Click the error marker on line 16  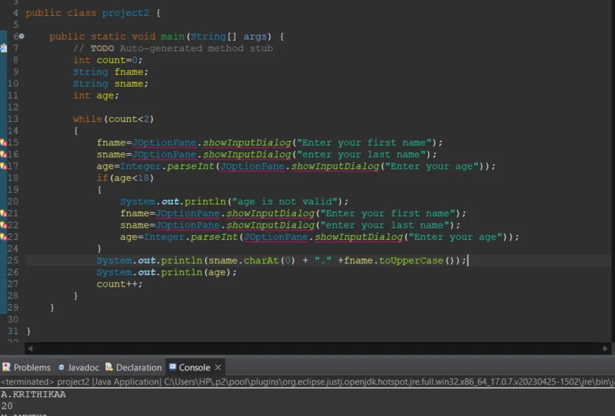tap(3, 154)
